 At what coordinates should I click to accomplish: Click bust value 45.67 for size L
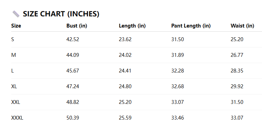click(x=73, y=71)
